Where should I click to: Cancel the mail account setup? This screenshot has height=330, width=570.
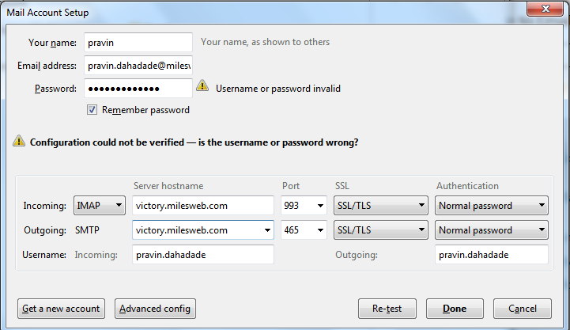click(x=523, y=309)
